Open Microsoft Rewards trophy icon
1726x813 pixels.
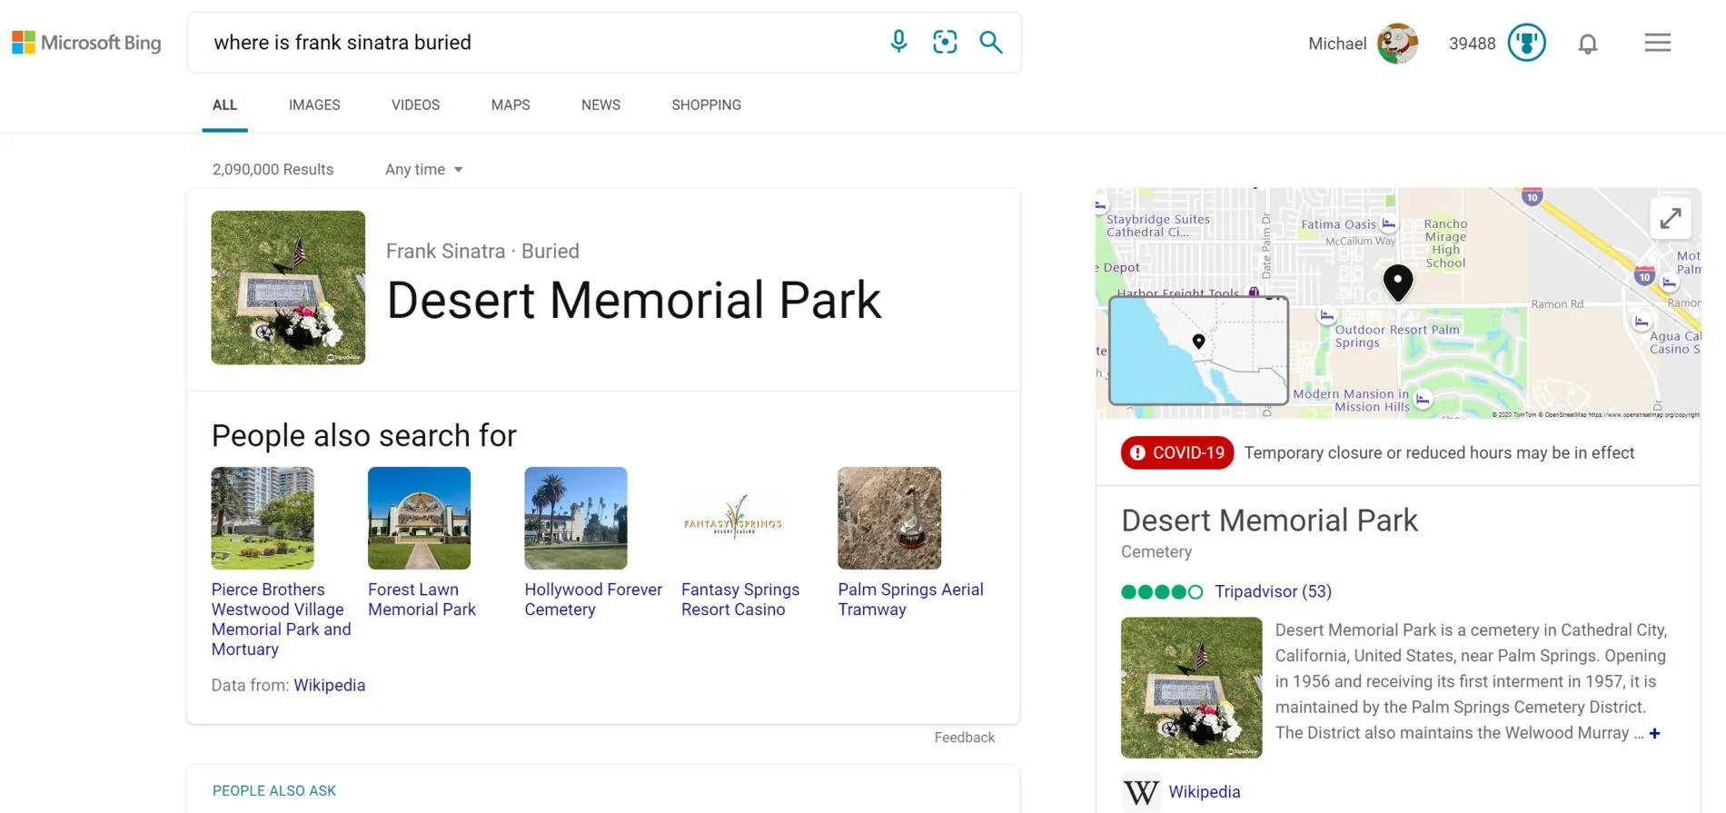1526,43
